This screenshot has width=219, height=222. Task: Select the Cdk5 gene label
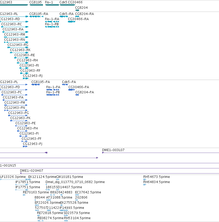tap(63, 2)
